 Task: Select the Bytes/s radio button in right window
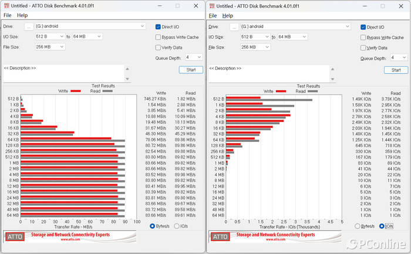(358, 226)
